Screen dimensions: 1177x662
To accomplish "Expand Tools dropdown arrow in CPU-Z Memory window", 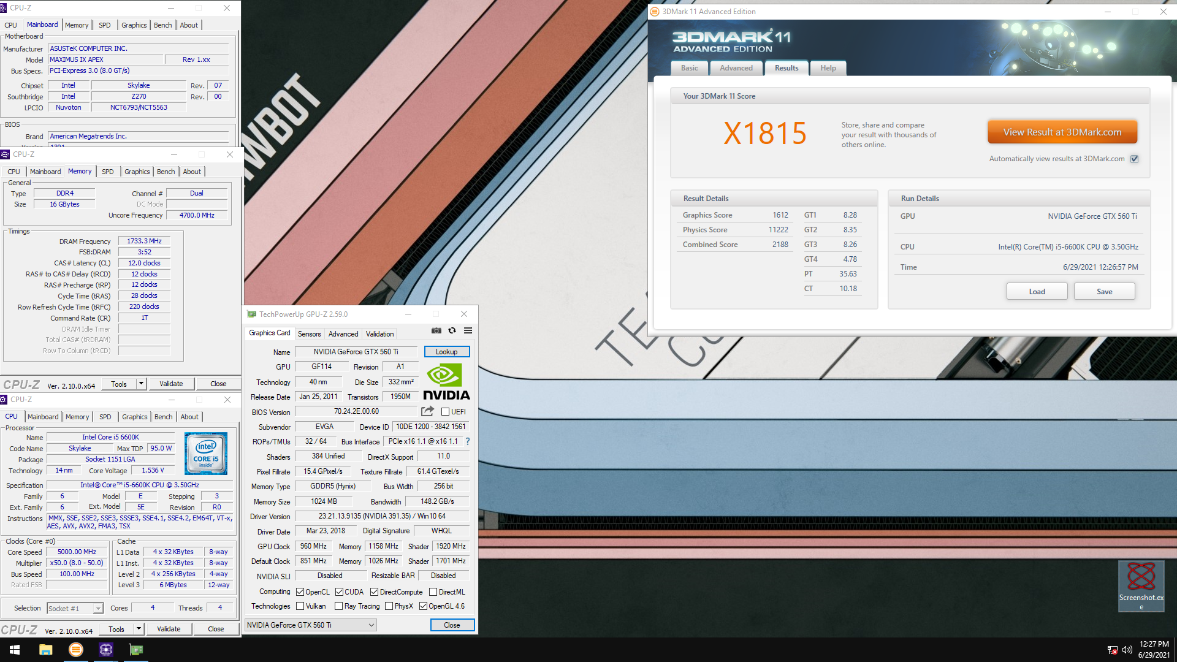I will pyautogui.click(x=141, y=384).
